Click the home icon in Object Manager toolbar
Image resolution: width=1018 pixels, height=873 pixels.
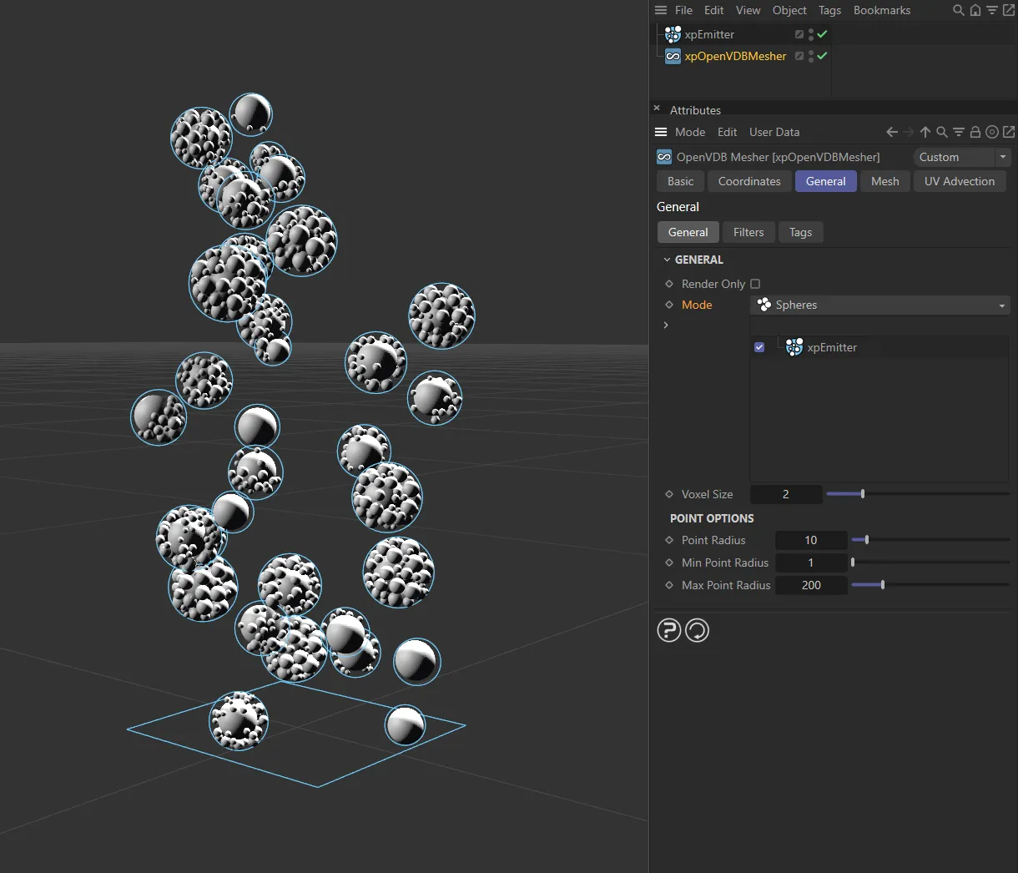click(975, 10)
